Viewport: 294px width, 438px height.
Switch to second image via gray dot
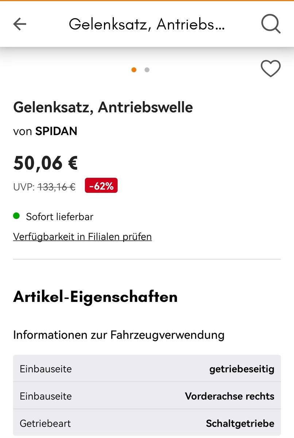tap(147, 70)
